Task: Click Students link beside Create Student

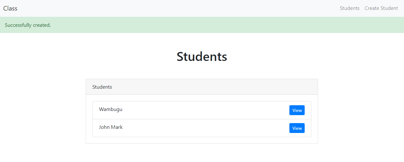Action: point(349,8)
